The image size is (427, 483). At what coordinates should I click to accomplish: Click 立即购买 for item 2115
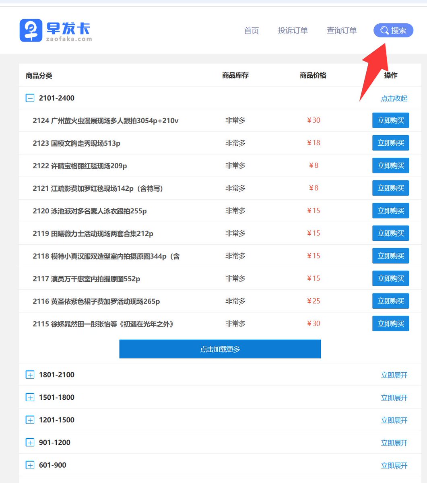390,323
